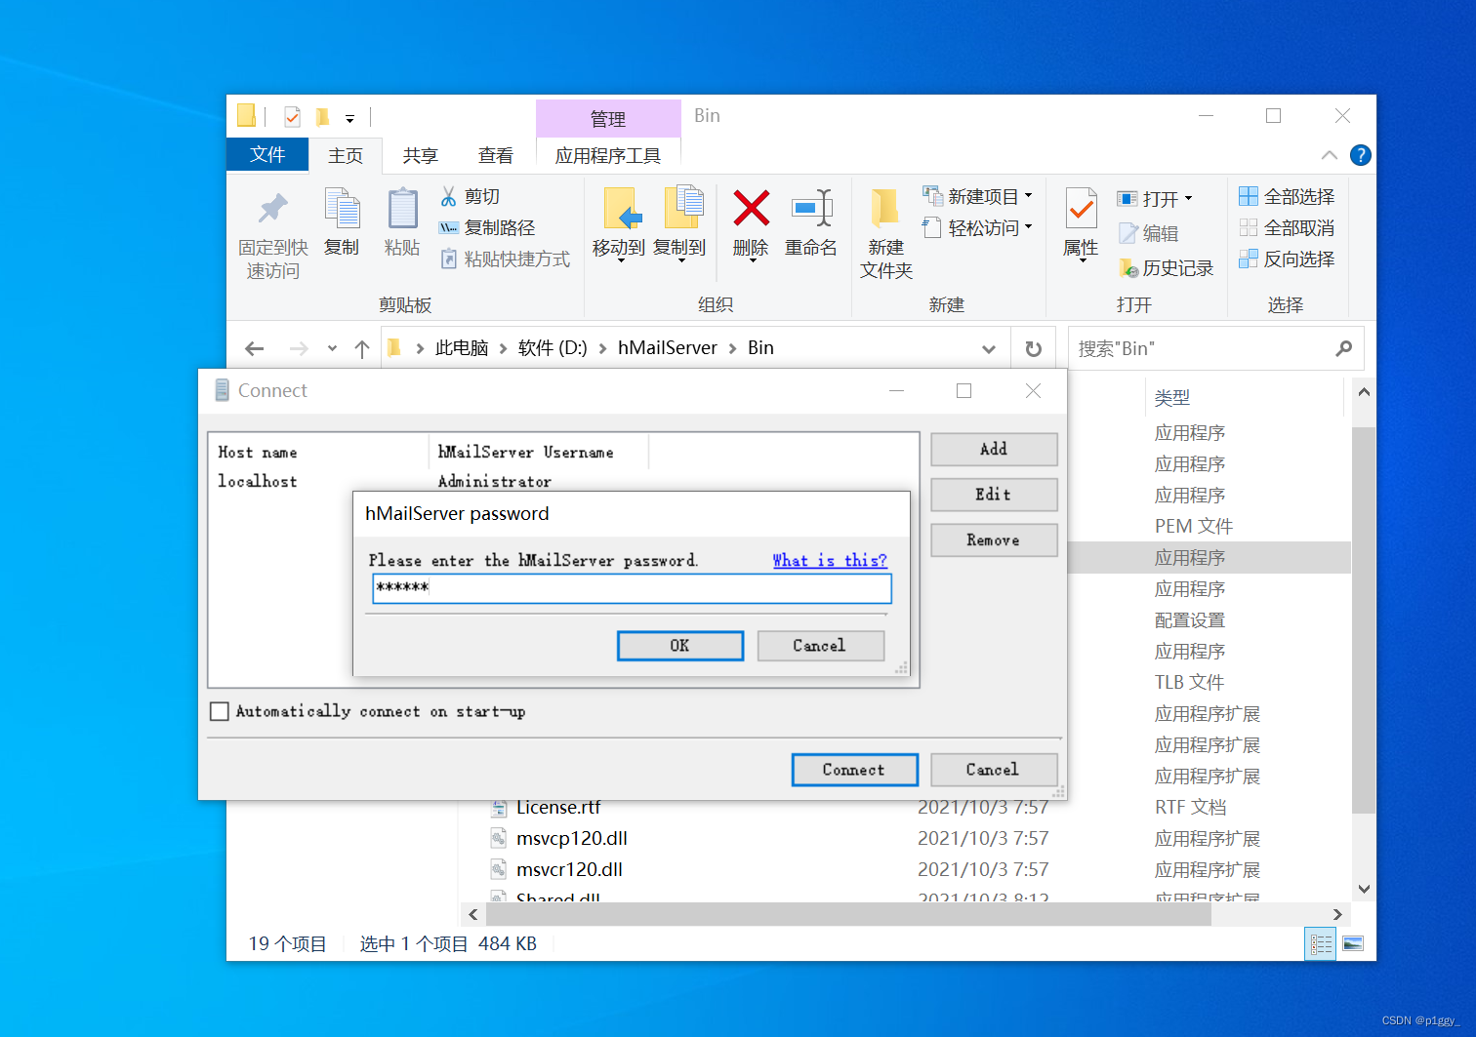Click the Copy icon in ribbon

pyautogui.click(x=342, y=209)
